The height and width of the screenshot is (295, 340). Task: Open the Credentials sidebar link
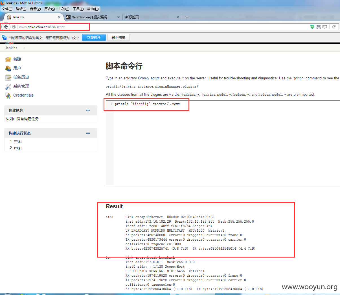pyautogui.click(x=23, y=95)
